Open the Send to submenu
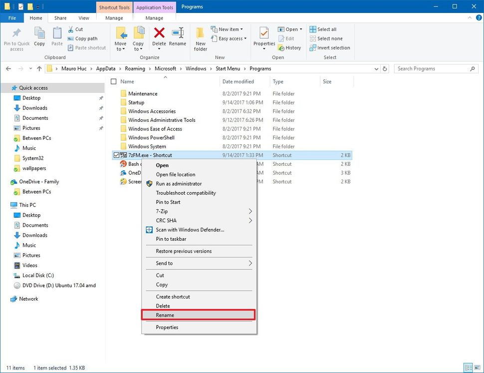 click(200, 263)
